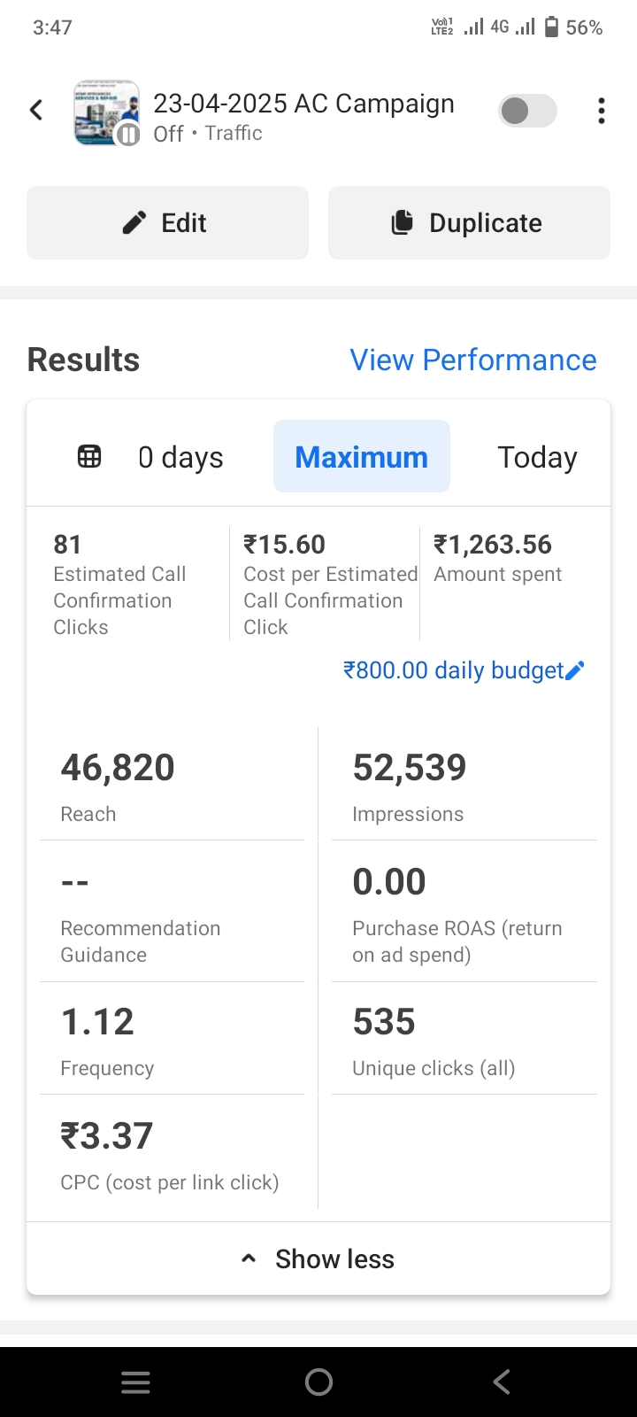The width and height of the screenshot is (637, 1417).
Task: Open the three-dot overflow menu
Action: pyautogui.click(x=601, y=111)
